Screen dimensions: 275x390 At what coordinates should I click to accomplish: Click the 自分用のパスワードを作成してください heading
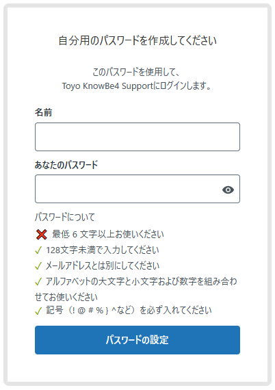tap(137, 40)
